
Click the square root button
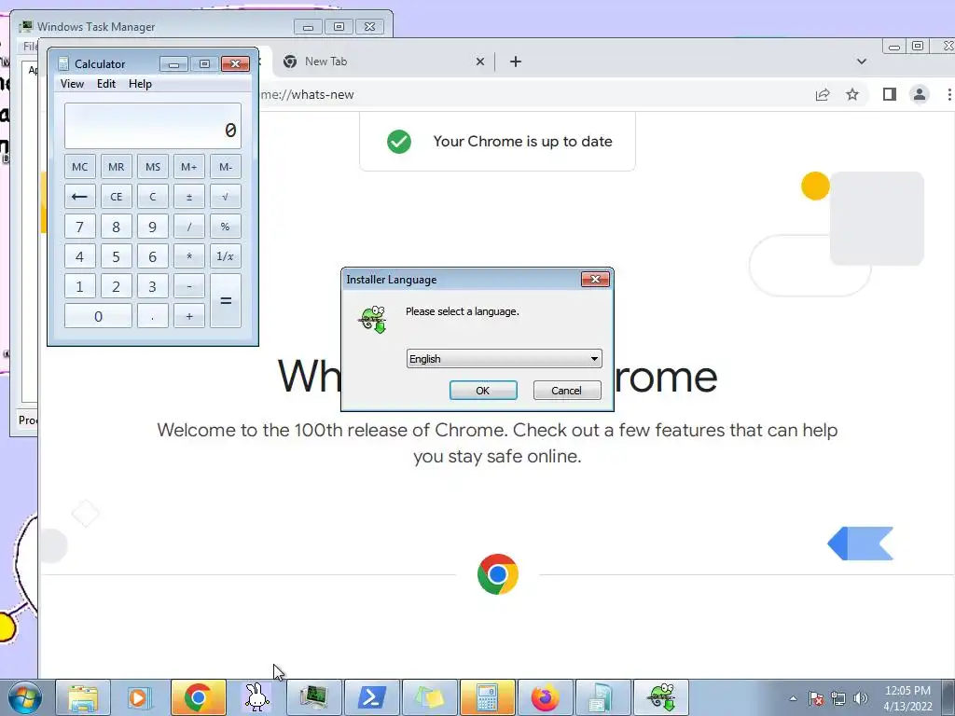(226, 197)
